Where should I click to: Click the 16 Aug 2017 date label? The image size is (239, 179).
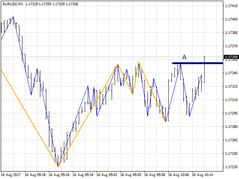(11, 175)
